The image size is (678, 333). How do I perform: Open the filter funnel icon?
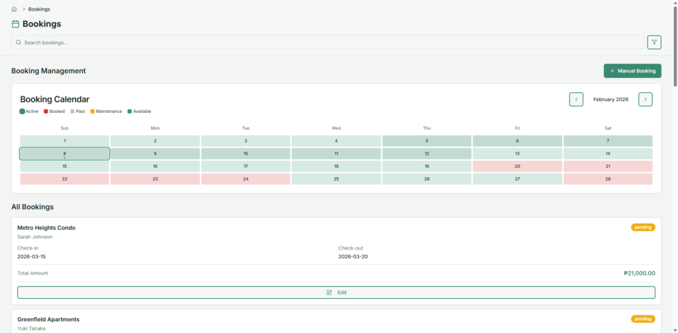654,42
